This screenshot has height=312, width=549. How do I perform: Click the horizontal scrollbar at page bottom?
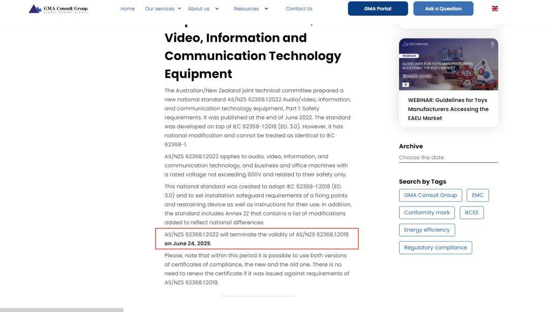[x=62, y=309]
